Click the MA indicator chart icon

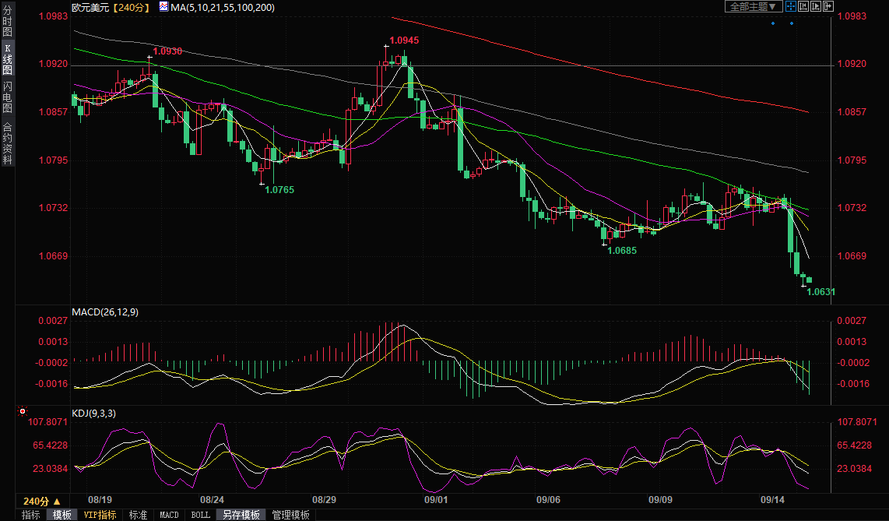coord(163,7)
